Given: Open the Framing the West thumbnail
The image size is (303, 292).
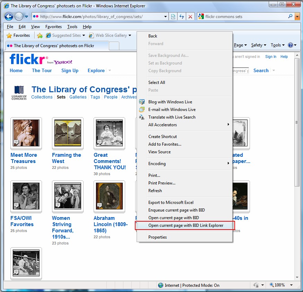Looking at the screenshot, I should 68,133.
